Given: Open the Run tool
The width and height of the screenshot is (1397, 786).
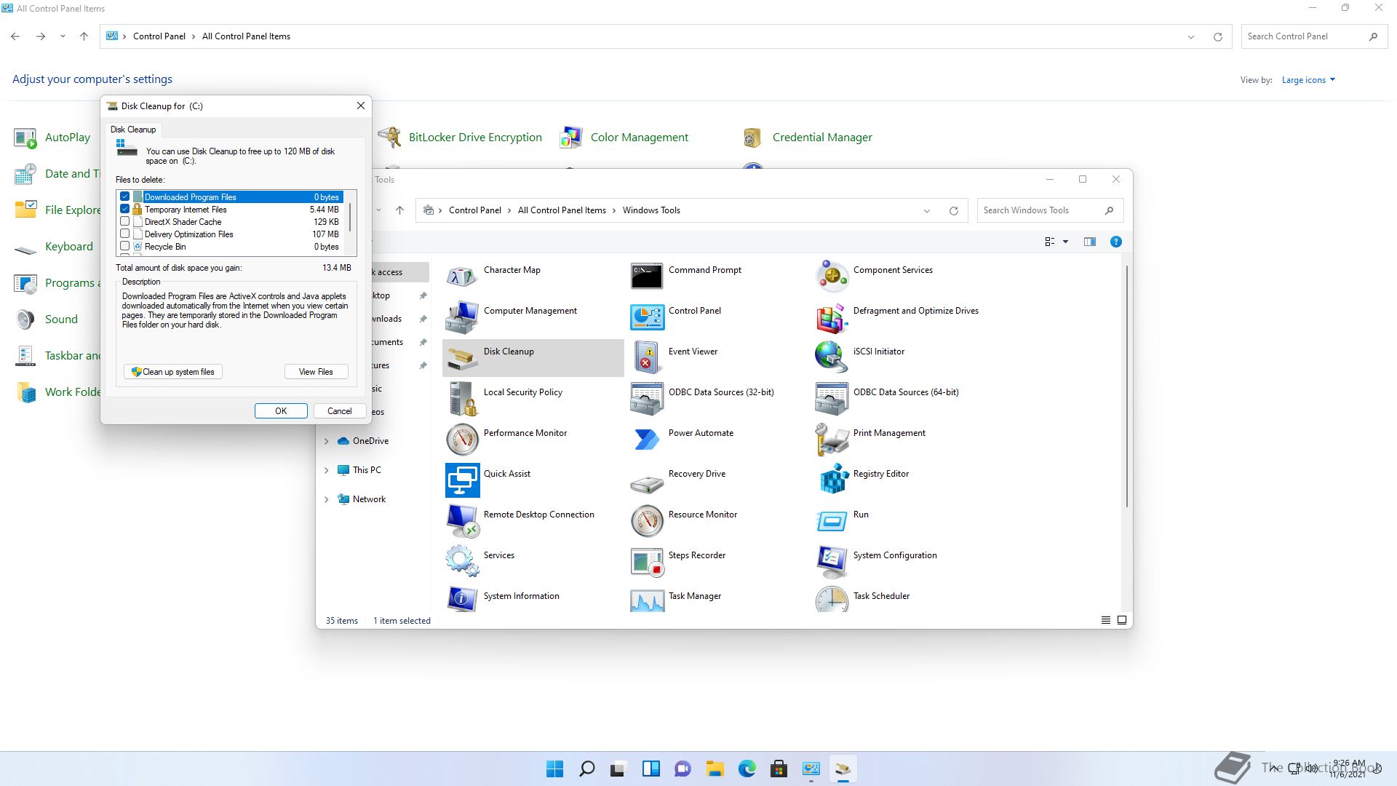Looking at the screenshot, I should [x=832, y=521].
